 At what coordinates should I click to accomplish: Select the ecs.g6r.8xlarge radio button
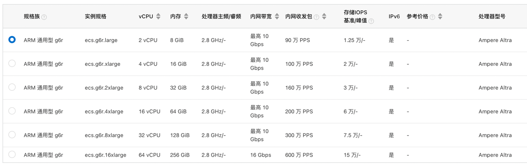(x=12, y=135)
